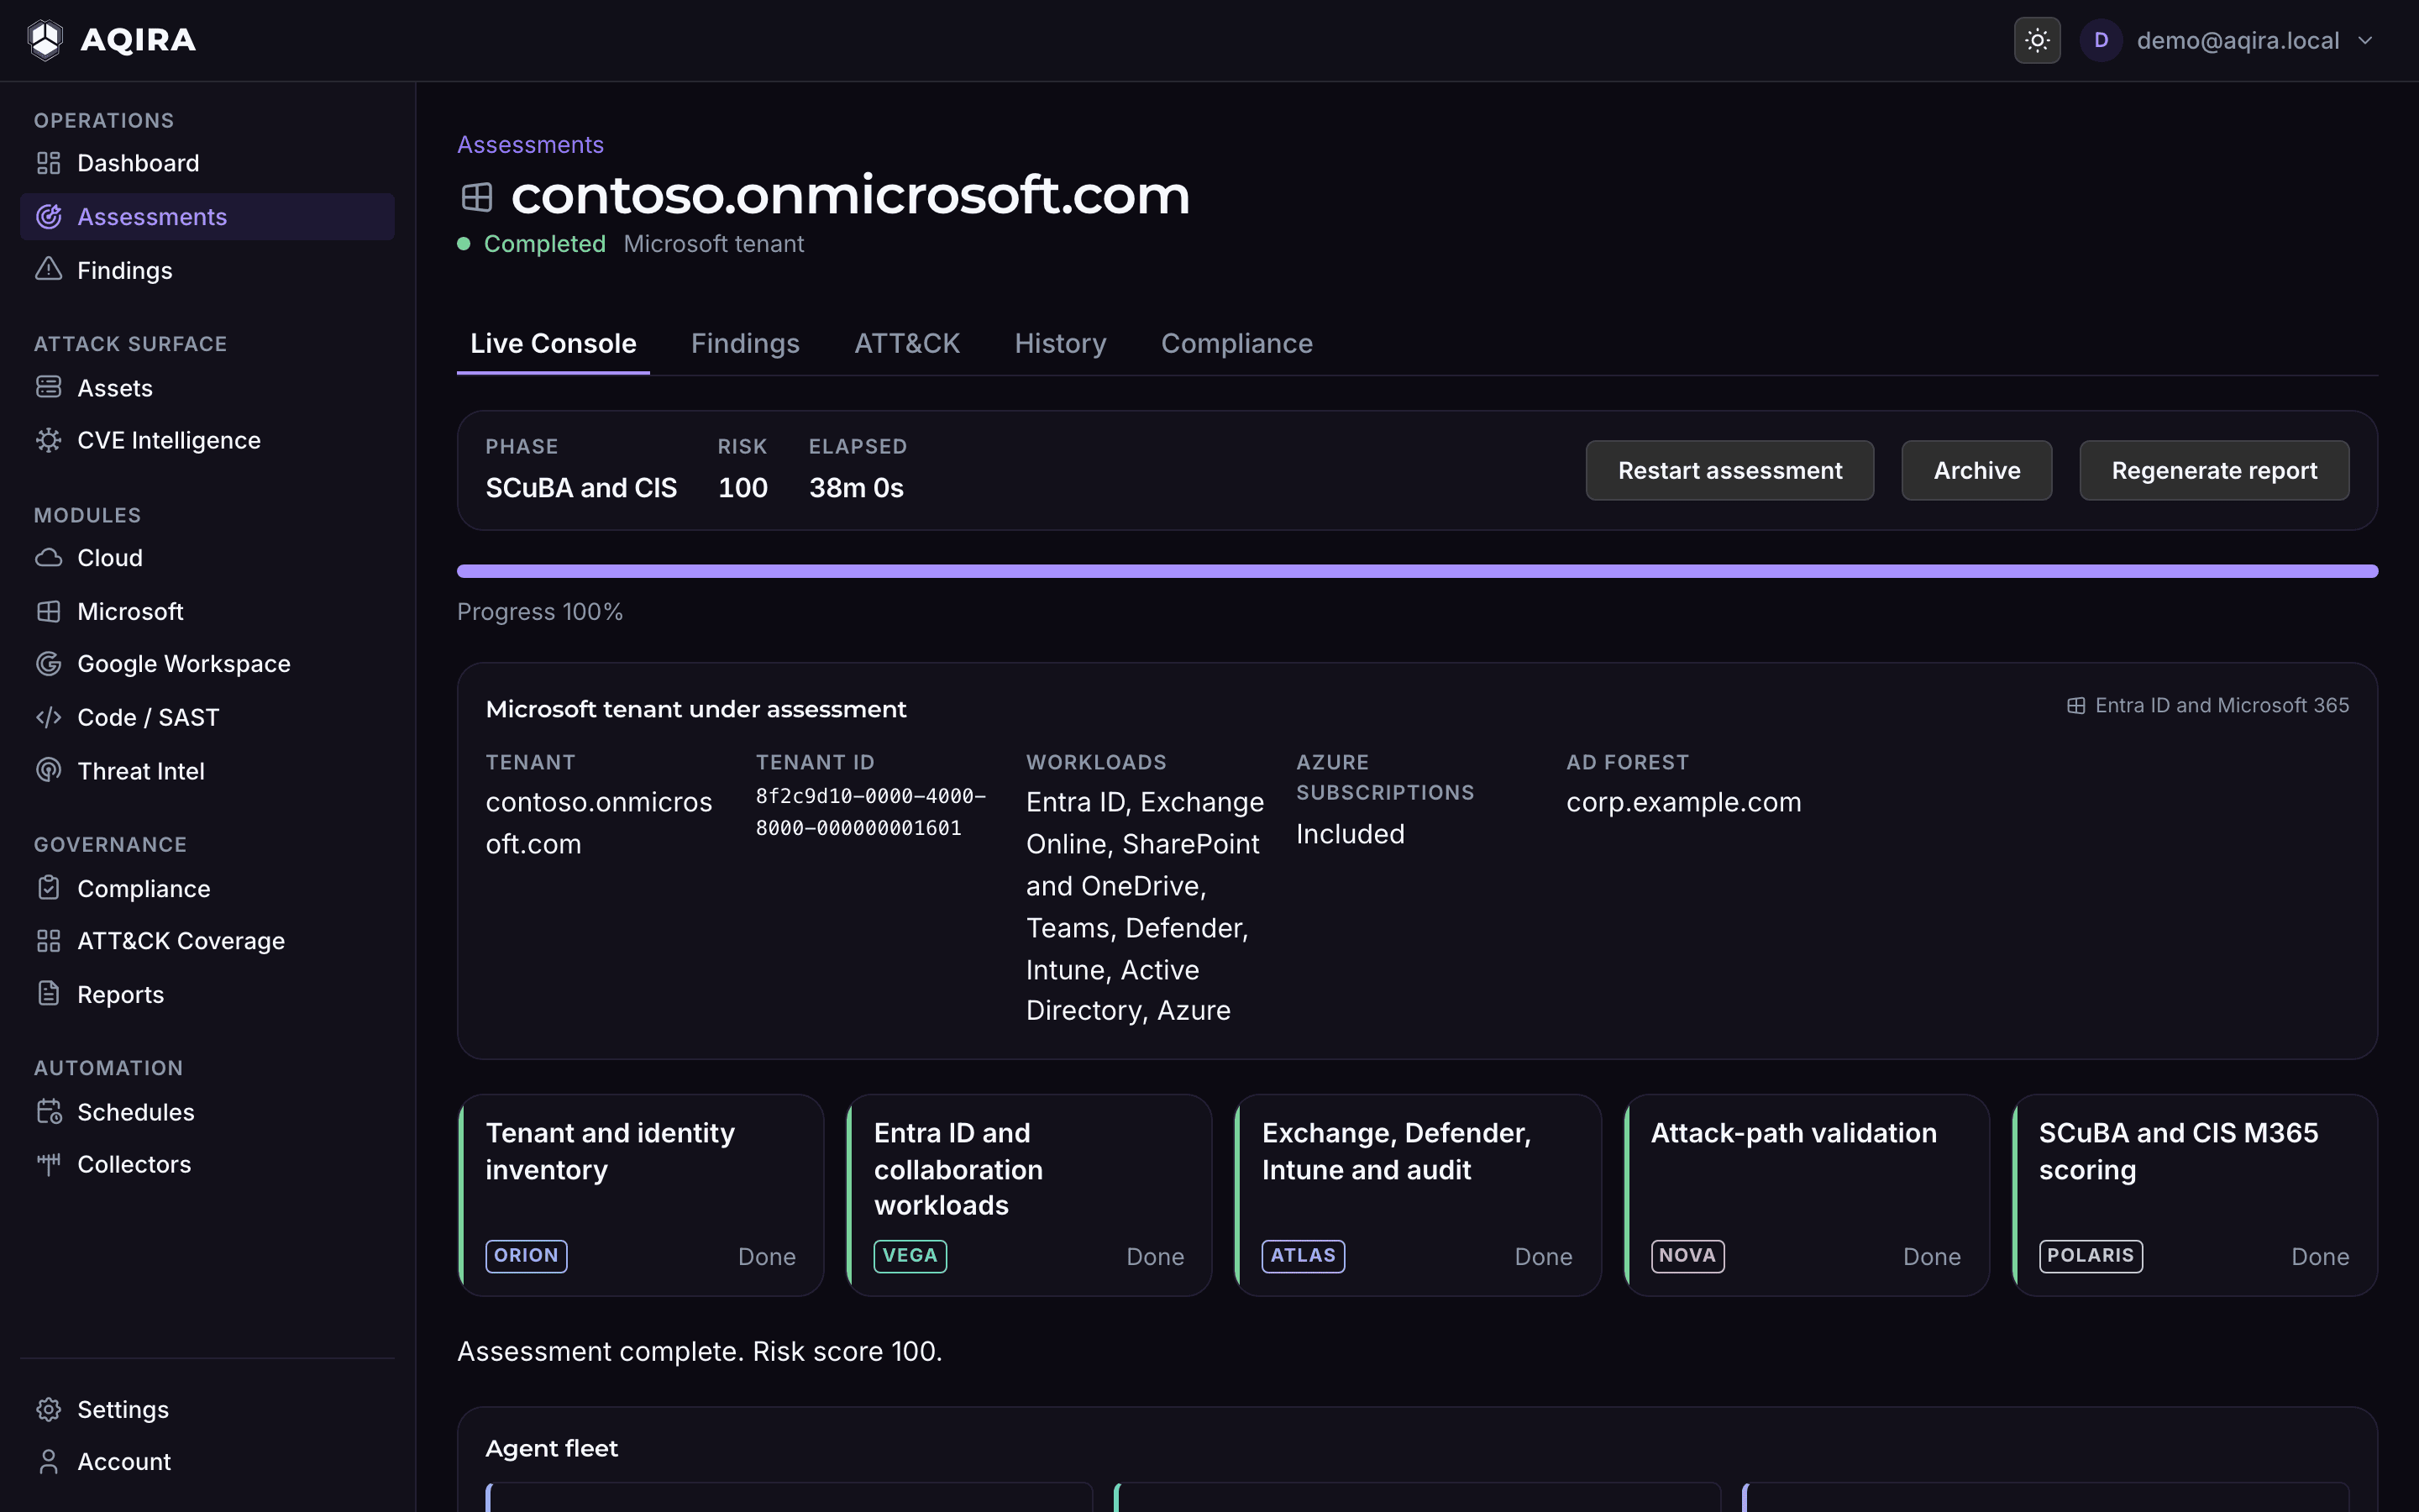Click the Compliance clipboard icon in sidebar

[x=49, y=888]
